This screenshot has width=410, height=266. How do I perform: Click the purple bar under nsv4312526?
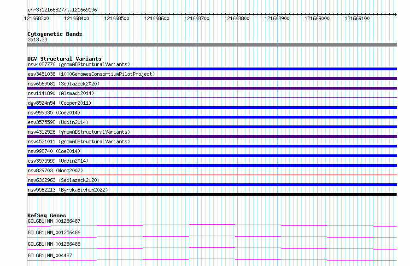click(212, 136)
